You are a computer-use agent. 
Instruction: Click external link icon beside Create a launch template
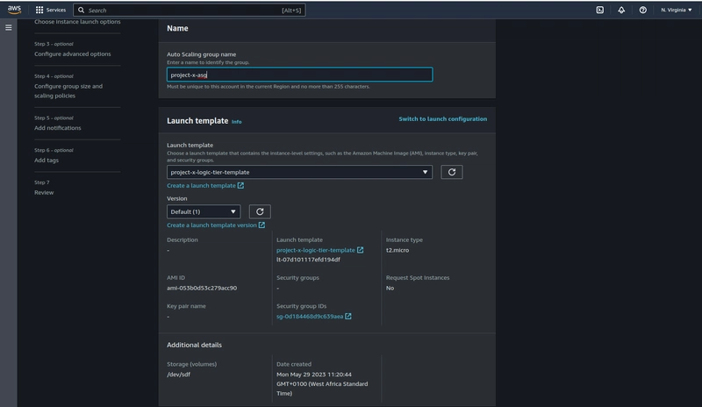(x=240, y=185)
